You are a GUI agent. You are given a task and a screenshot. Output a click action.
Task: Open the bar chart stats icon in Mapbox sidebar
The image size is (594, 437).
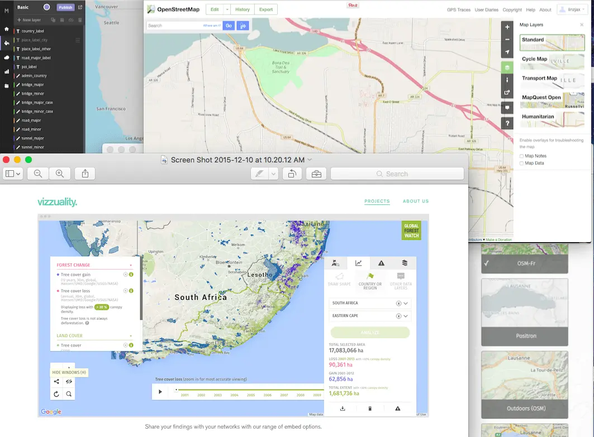tap(7, 71)
